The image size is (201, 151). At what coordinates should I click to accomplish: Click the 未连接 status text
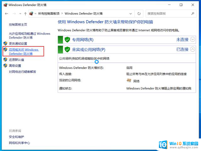[x=182, y=40]
